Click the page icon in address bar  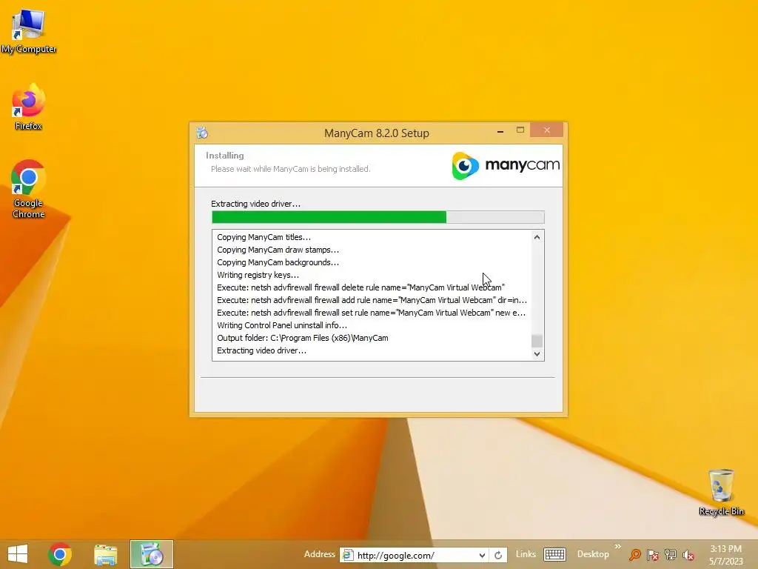pyautogui.click(x=347, y=555)
